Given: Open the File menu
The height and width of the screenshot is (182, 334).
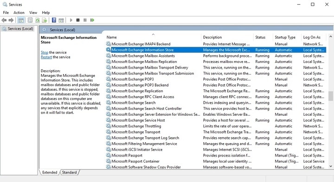Looking at the screenshot, I should pyautogui.click(x=6, y=13).
